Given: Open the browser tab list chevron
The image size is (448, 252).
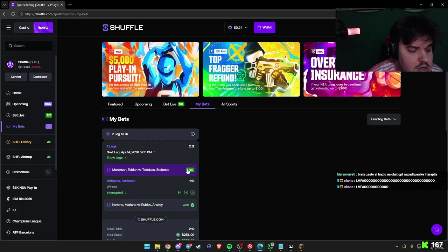Looking at the screenshot, I should [4, 5].
